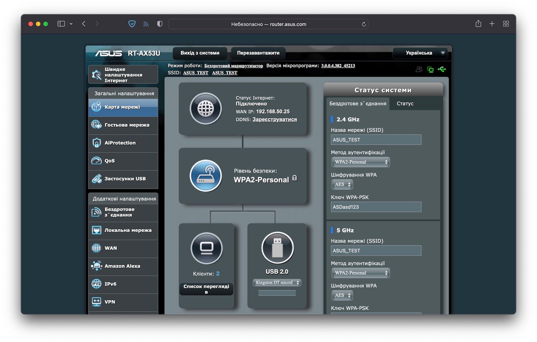Click the Клієнти count 2
The height and width of the screenshot is (342, 537).
[x=218, y=274]
